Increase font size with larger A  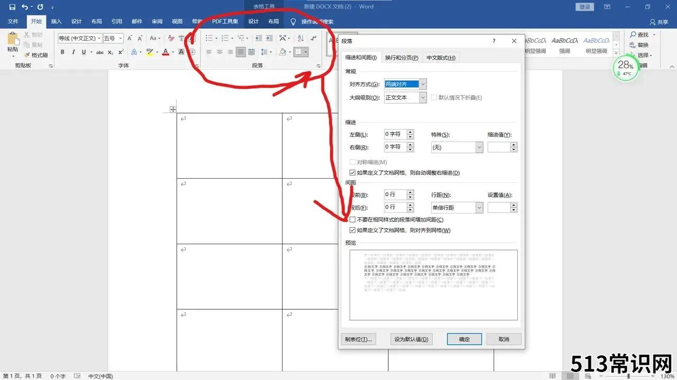tap(130, 38)
